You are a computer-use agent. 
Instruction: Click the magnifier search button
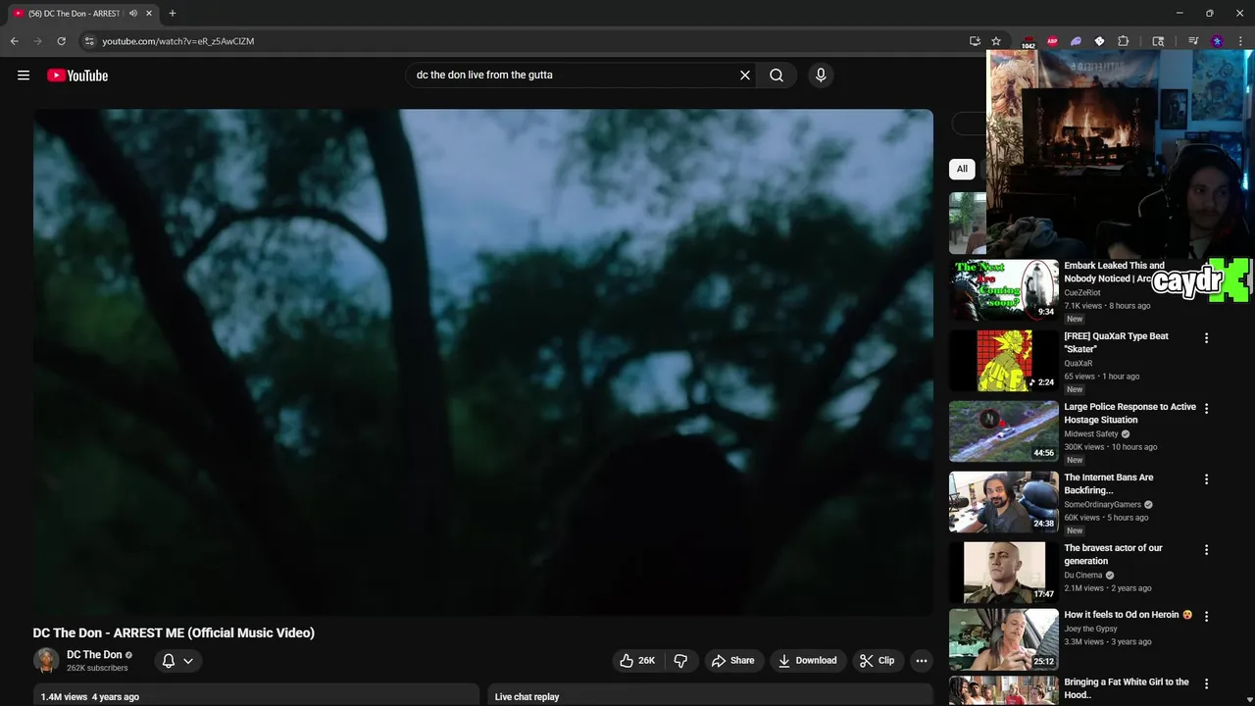(777, 76)
